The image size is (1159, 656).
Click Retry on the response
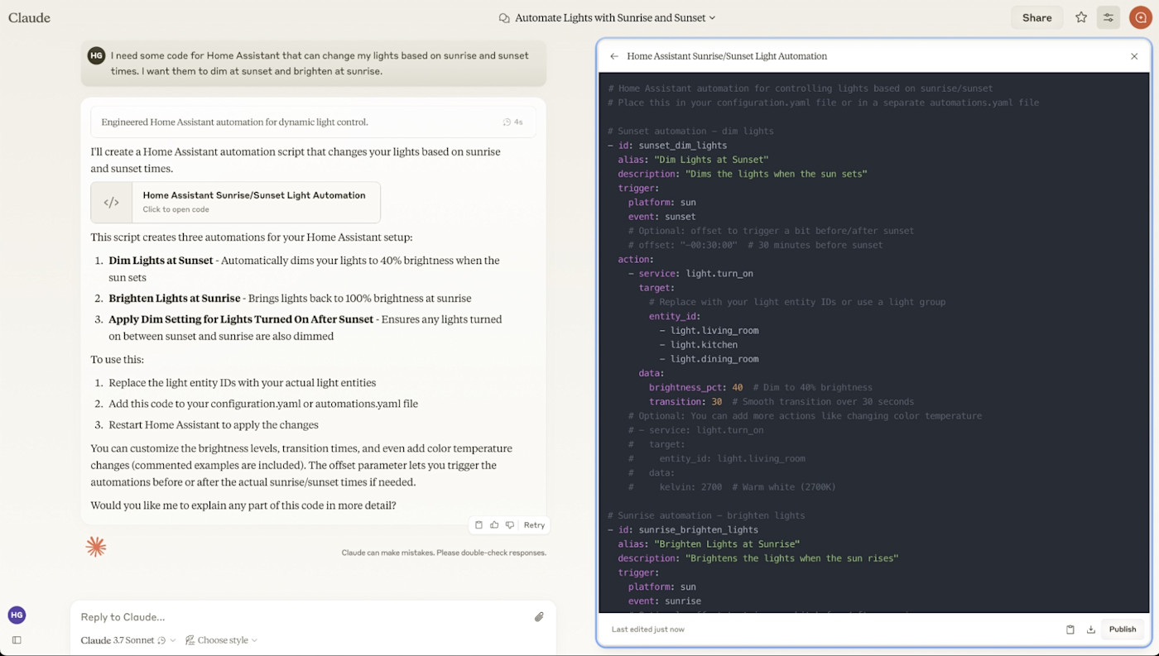[534, 524]
